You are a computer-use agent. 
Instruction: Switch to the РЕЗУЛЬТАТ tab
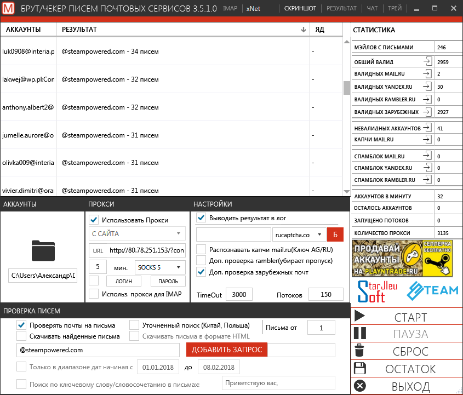[341, 9]
